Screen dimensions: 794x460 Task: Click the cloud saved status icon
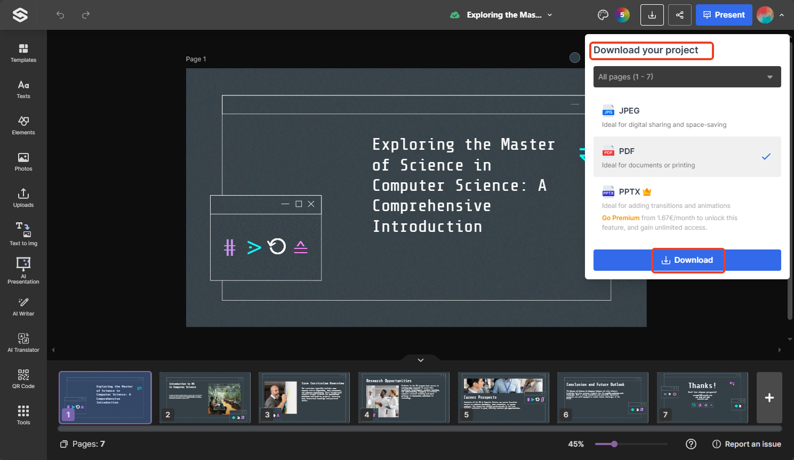click(x=455, y=15)
